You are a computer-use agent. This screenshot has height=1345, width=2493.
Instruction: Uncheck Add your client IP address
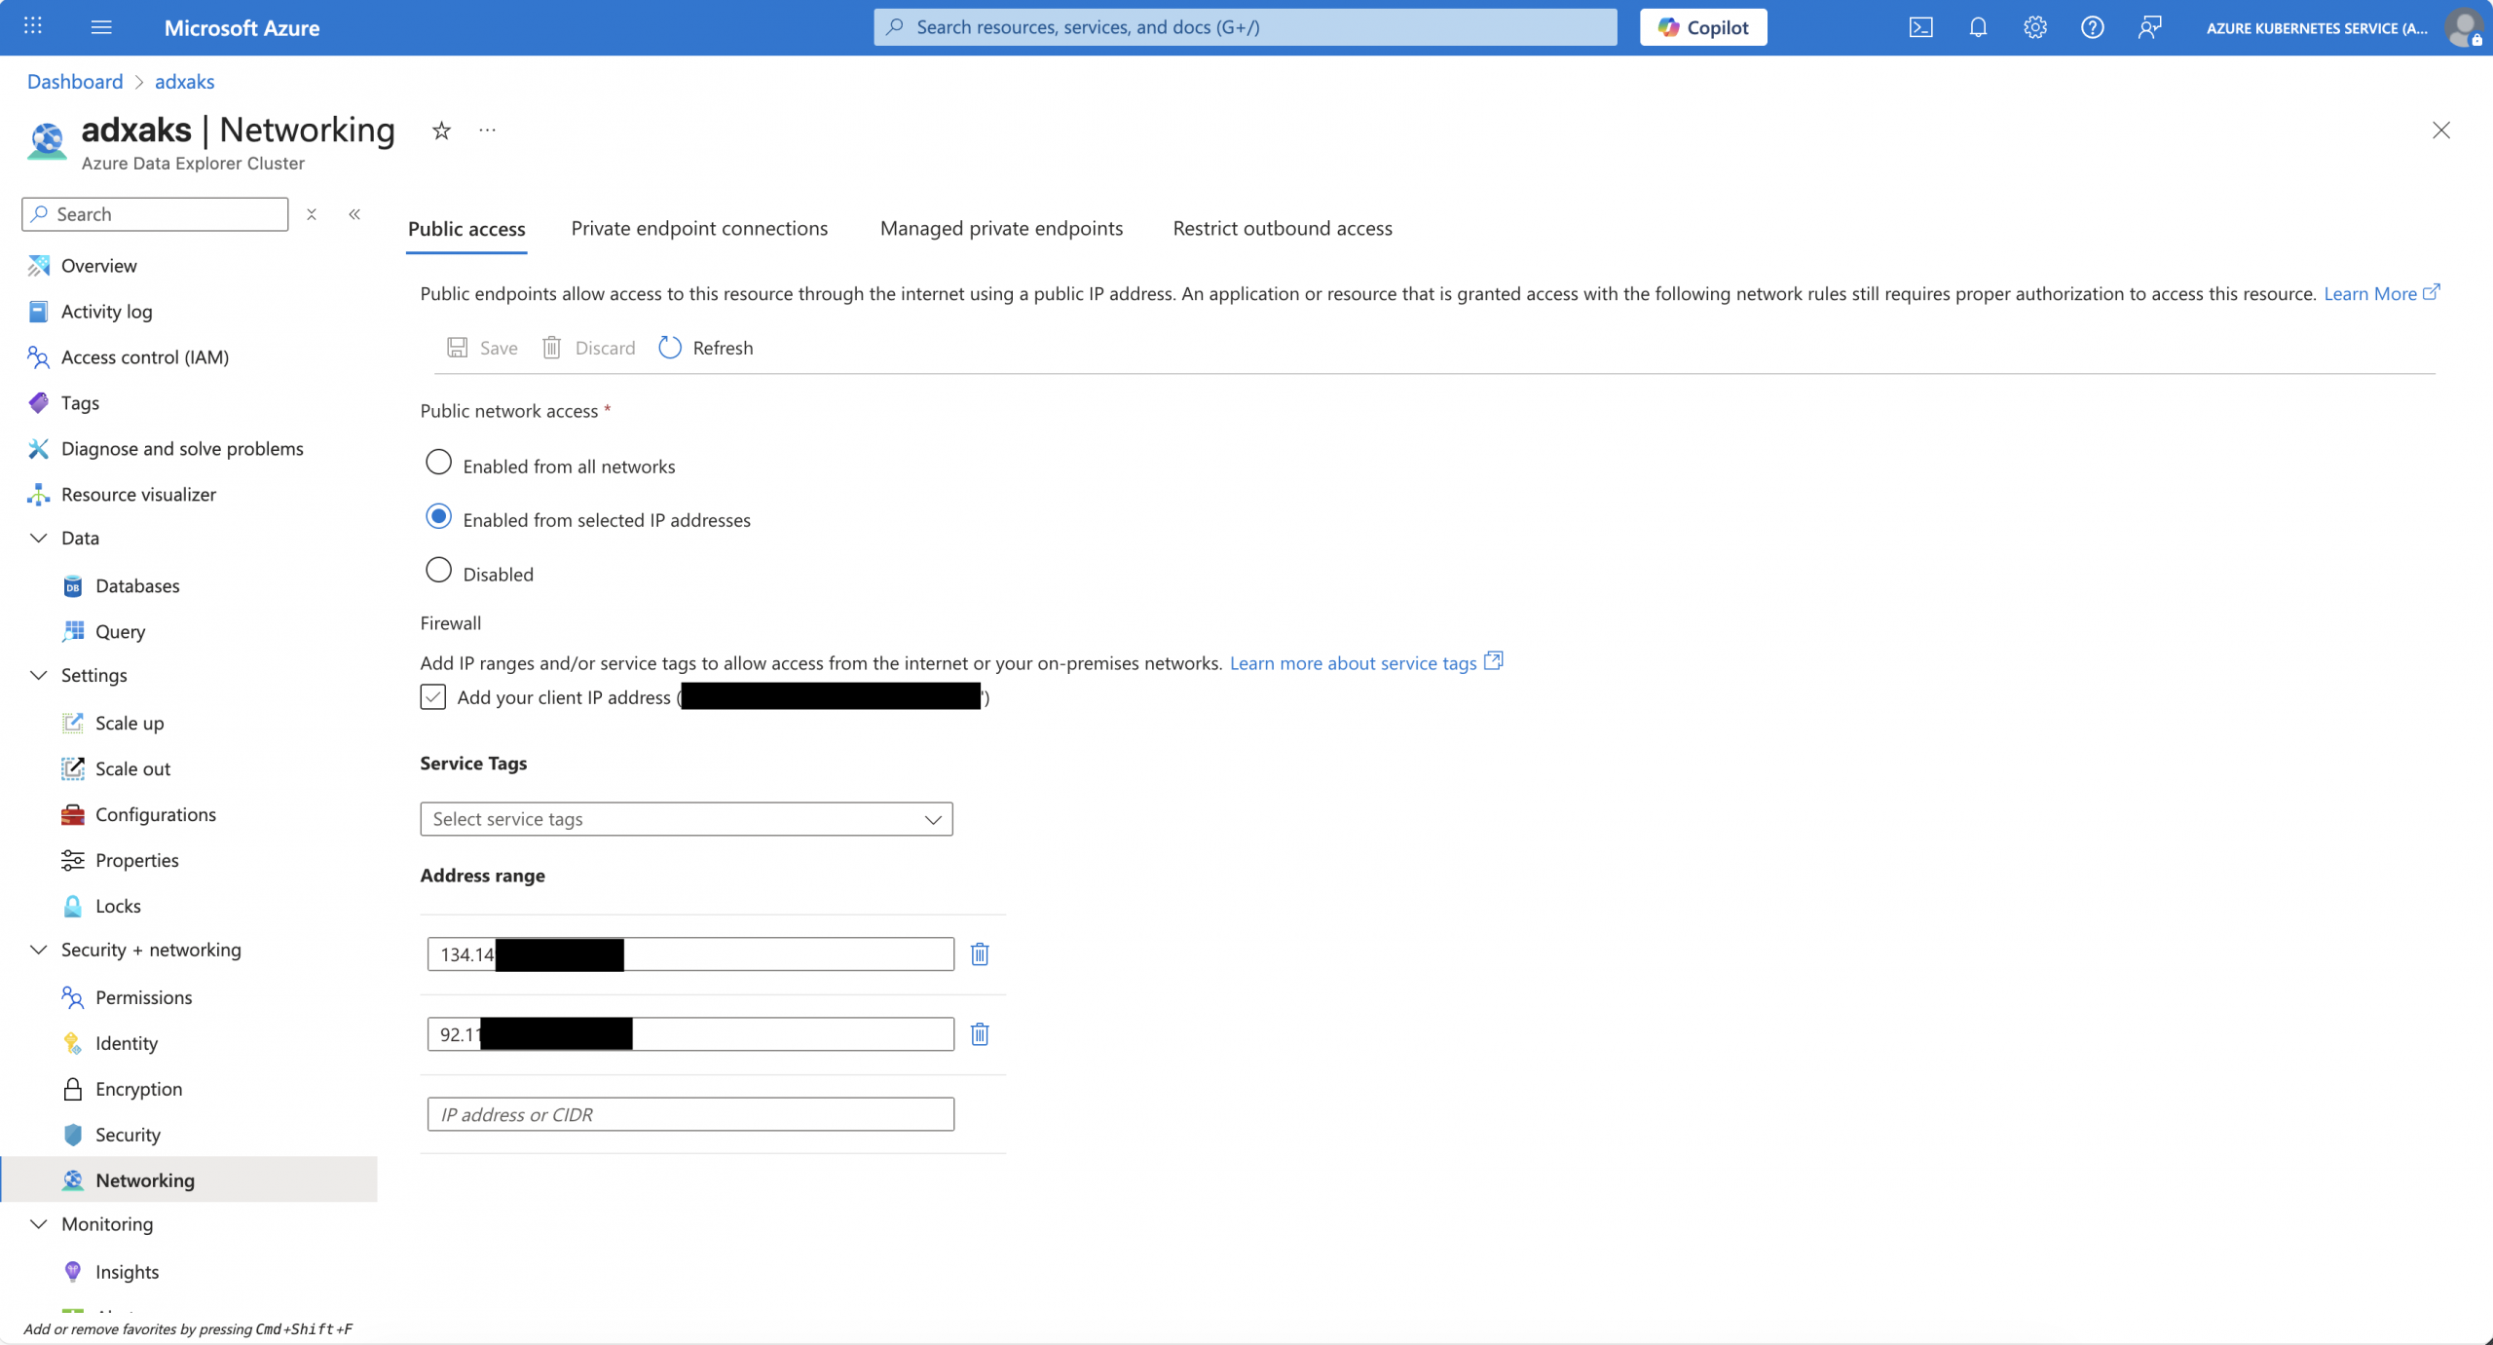point(433,697)
